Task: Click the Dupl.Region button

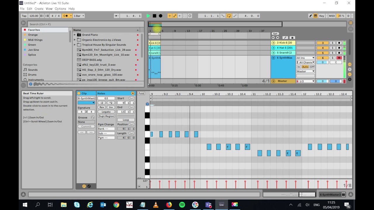Action: click(106, 116)
